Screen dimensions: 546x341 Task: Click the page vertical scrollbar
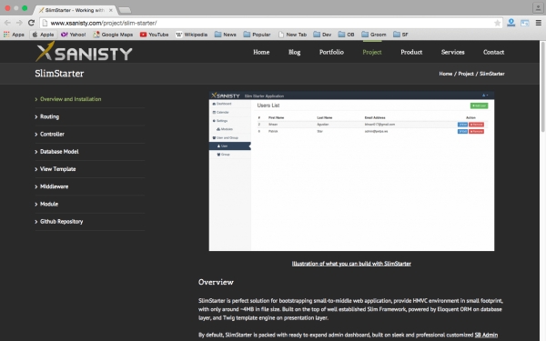click(x=542, y=191)
